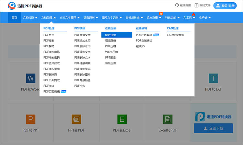Open PDF添加页码 menu entry

point(82,69)
